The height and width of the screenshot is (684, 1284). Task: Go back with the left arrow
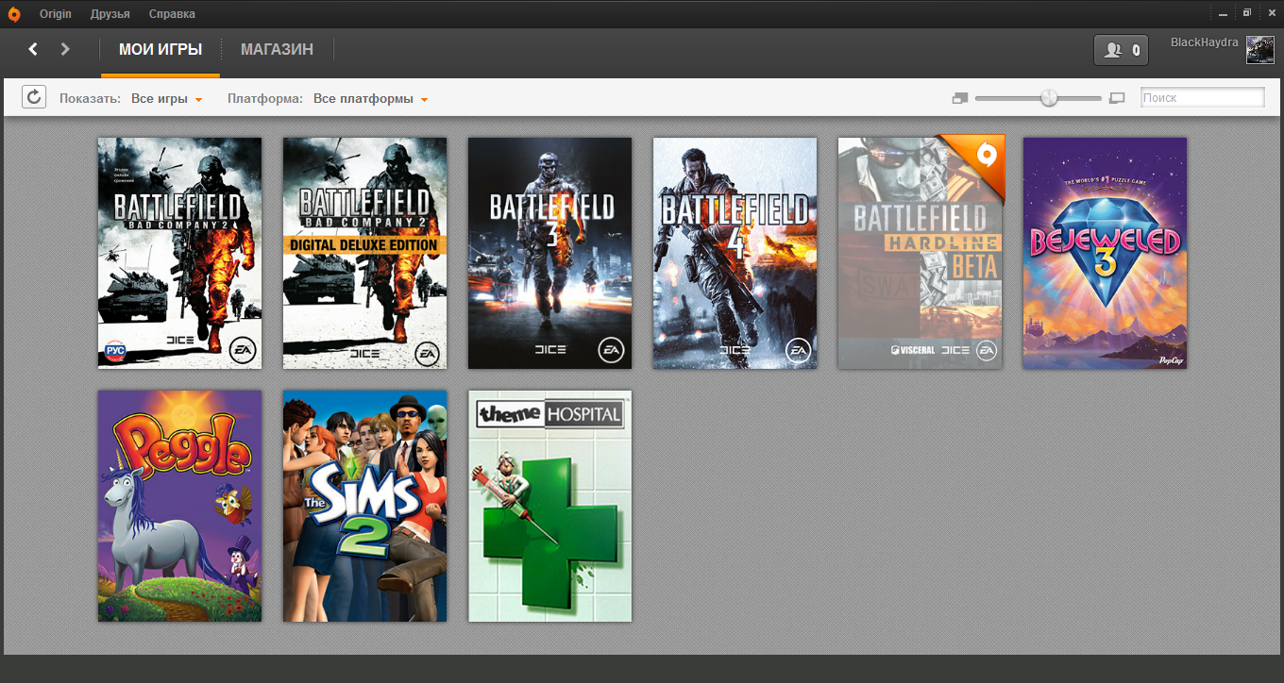coord(33,49)
